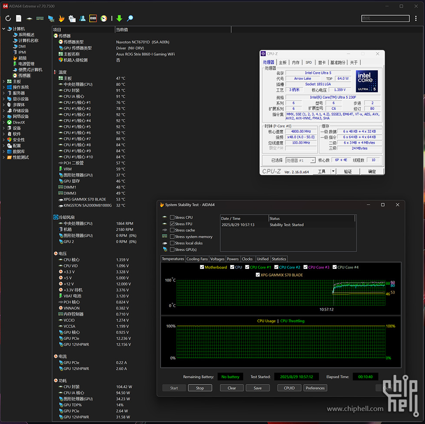The height and width of the screenshot is (424, 425).
Task: Open the monitor diagnostics toolbar icon
Action: point(51,18)
